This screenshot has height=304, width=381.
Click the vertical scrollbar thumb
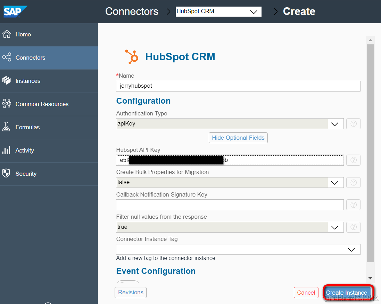[370, 153]
